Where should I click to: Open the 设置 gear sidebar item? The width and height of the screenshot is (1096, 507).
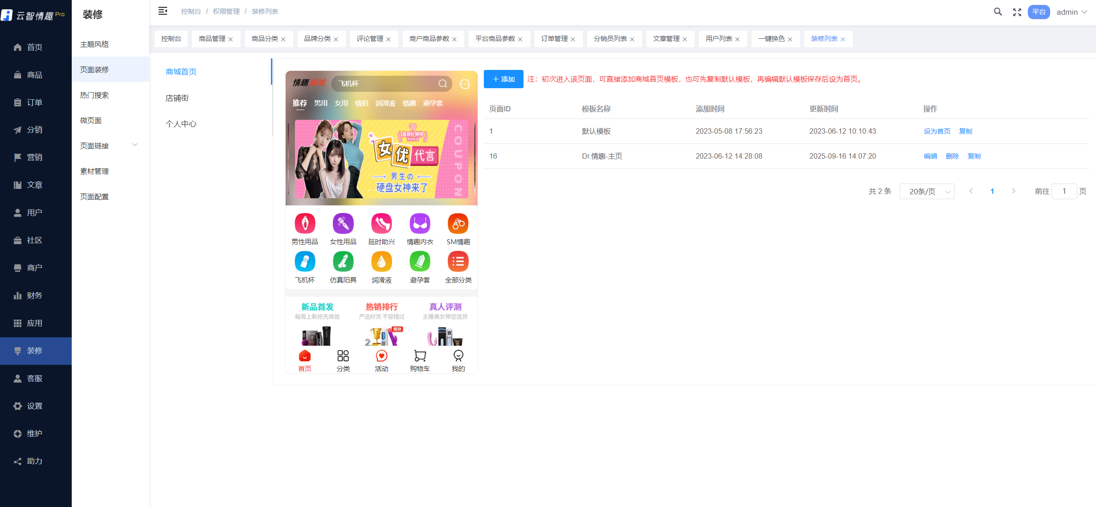[x=18, y=406]
